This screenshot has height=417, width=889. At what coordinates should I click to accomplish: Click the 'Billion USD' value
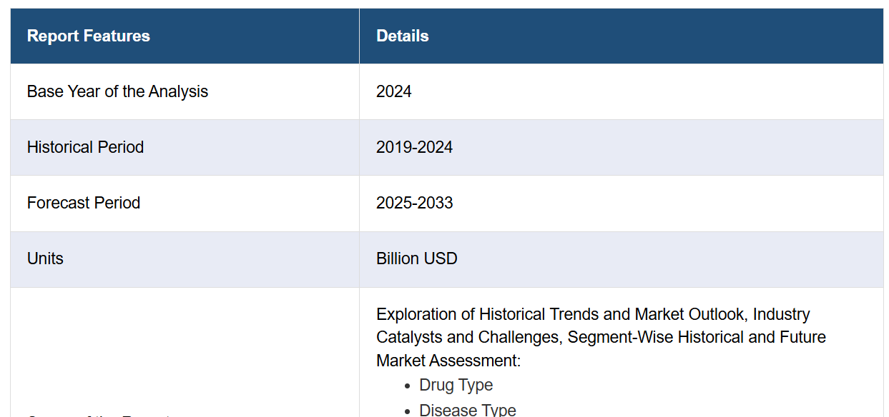click(417, 258)
